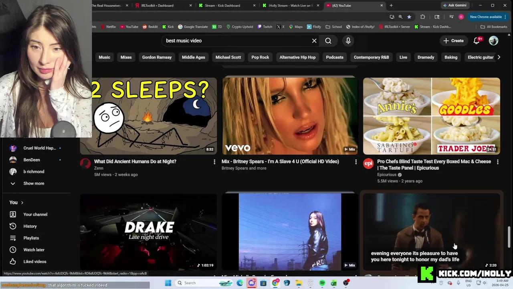The image size is (513, 289).
Task: Click Ask Gemini button
Action: (x=454, y=6)
